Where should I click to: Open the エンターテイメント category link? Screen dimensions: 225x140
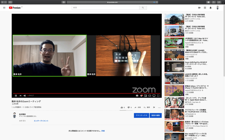point(41,121)
